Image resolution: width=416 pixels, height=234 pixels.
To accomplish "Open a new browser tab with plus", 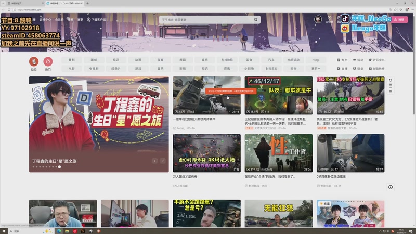I will click(87, 3).
